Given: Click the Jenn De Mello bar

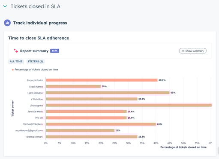Looking at the screenshot, I should pyautogui.click(x=86, y=112).
